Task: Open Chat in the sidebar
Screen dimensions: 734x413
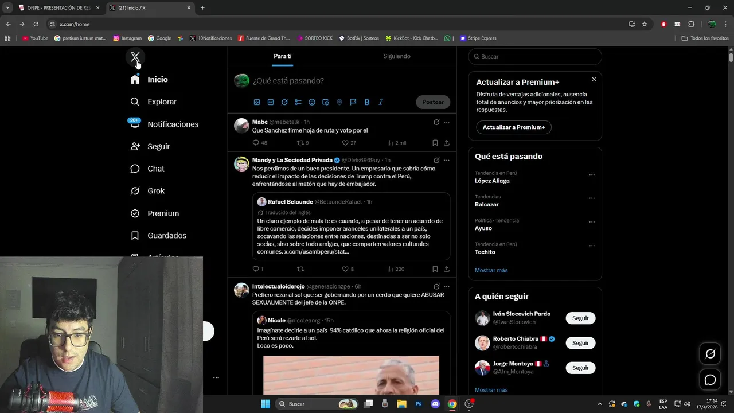Action: coord(147,169)
